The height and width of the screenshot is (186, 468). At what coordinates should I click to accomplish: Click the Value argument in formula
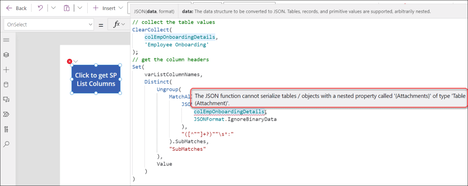click(x=165, y=164)
